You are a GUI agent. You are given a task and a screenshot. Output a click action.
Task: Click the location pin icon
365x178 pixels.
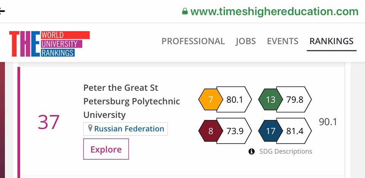[90, 129]
